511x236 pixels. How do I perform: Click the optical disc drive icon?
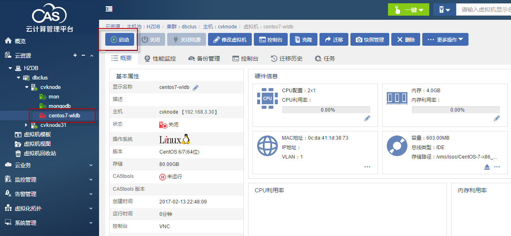coord(397,146)
